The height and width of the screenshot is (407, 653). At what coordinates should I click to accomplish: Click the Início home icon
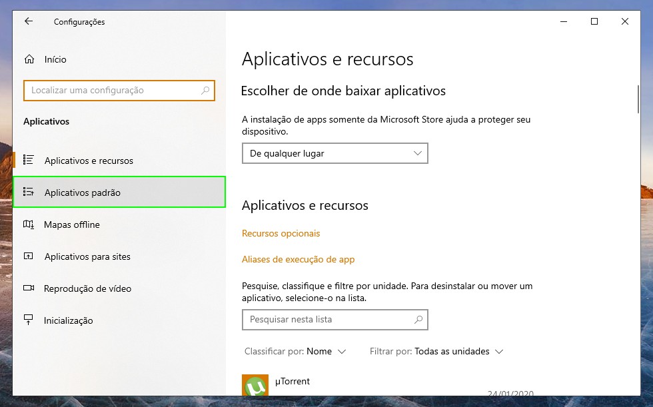(29, 59)
